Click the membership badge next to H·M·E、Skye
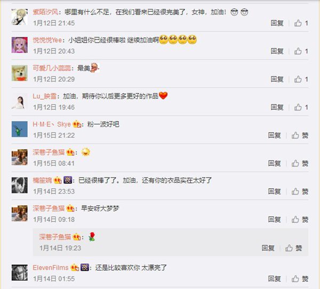Viewport: 320px width, 289px height. click(77, 124)
